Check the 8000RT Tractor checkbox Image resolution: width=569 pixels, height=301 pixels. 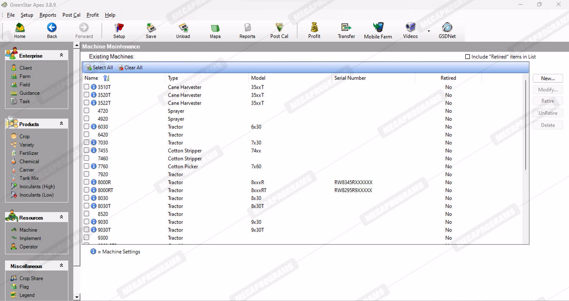[x=87, y=190]
